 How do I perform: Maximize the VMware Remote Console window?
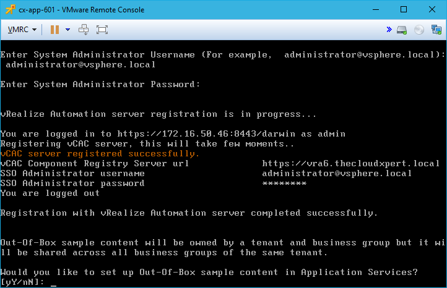[404, 9]
